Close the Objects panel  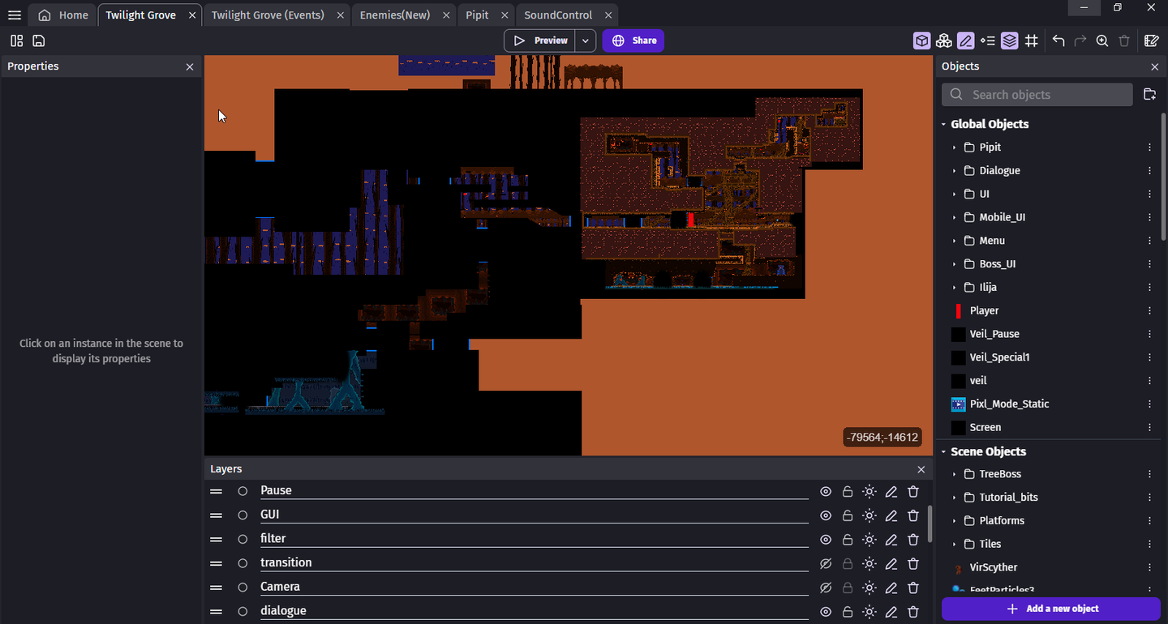pyautogui.click(x=1155, y=67)
